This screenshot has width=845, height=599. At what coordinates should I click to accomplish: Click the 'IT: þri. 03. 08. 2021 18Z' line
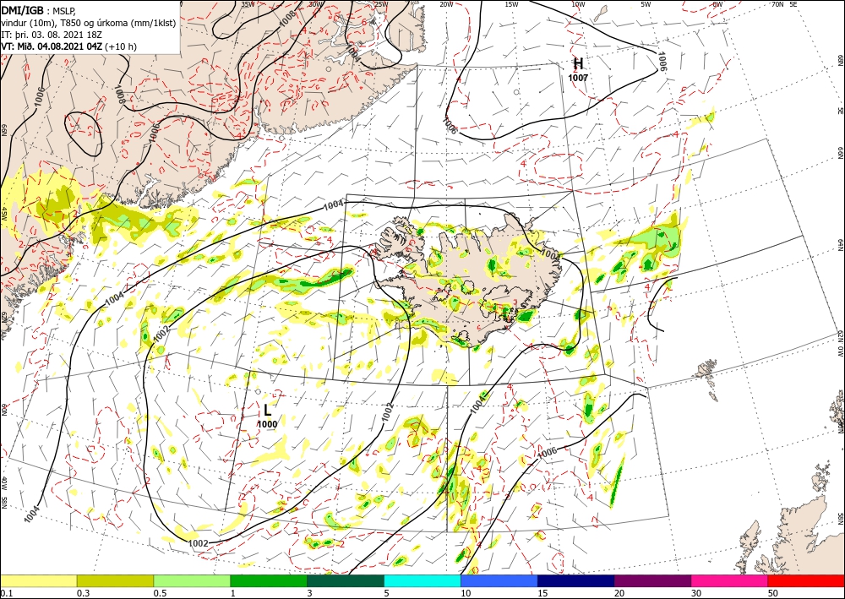point(52,35)
